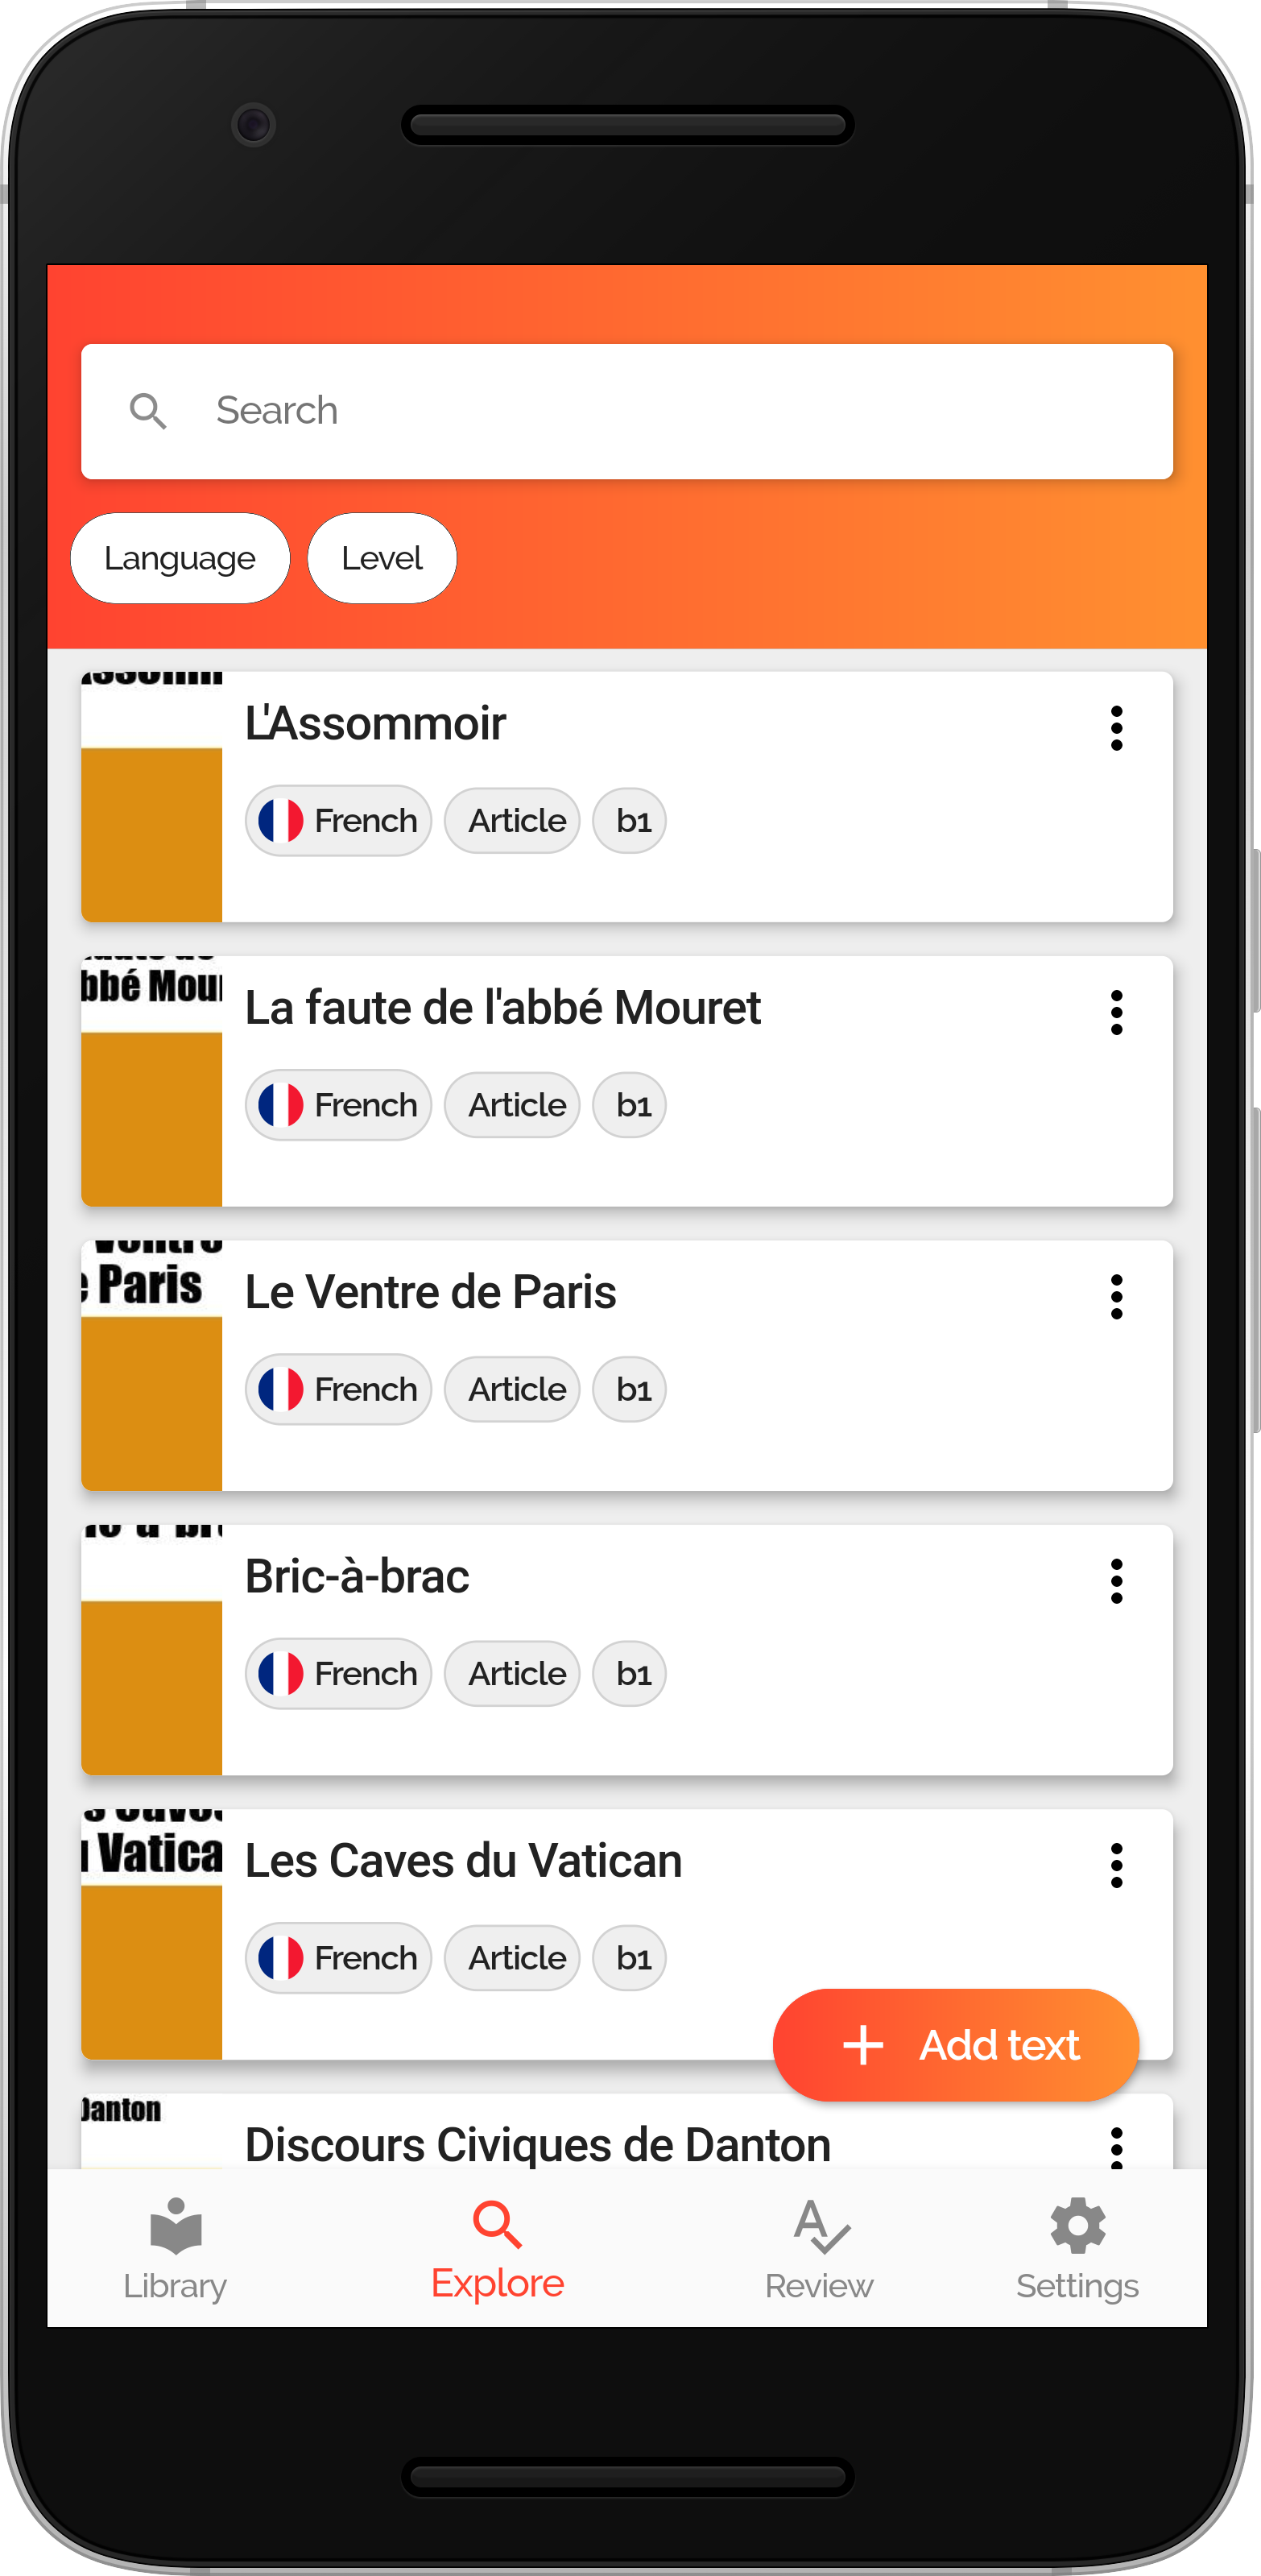Open three-dot menu for La faute de l'abbé Mouret
The width and height of the screenshot is (1261, 2576).
point(1116,1012)
